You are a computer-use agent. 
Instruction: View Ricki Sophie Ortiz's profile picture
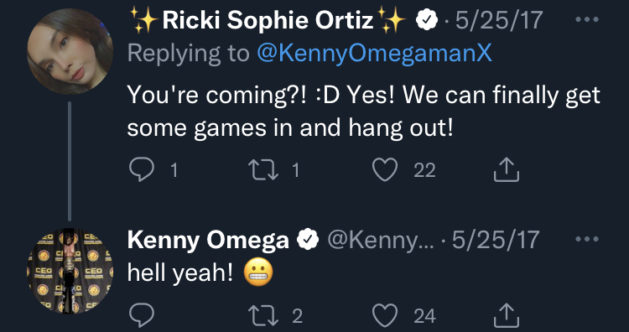tap(70, 51)
